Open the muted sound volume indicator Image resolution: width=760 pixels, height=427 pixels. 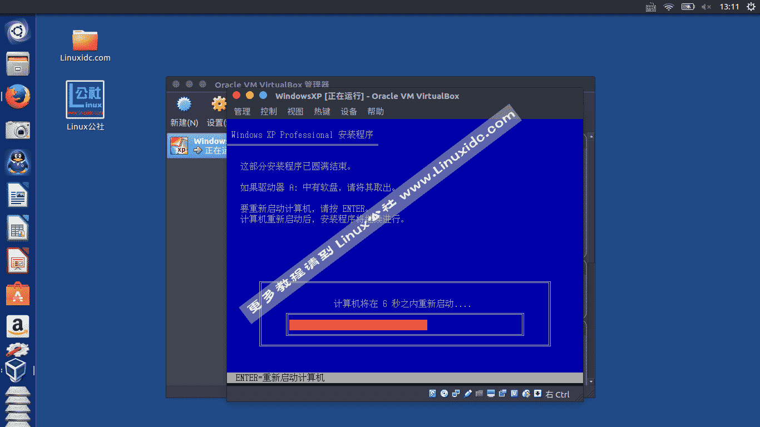[x=706, y=7]
